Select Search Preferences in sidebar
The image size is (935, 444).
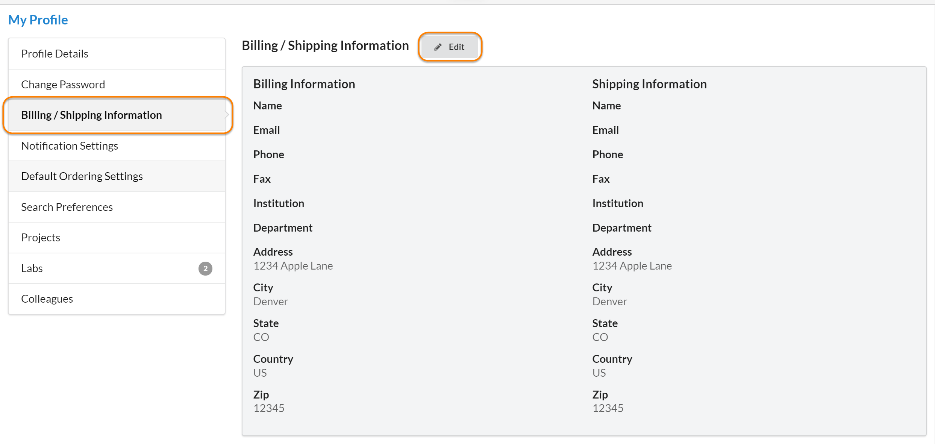(x=67, y=207)
